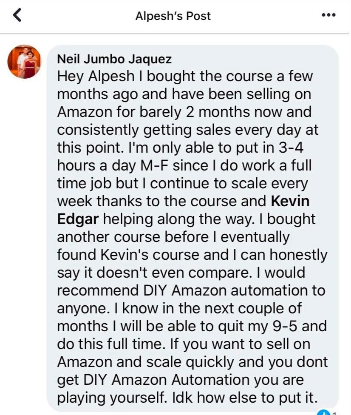This screenshot has width=351, height=415.
Task: Tap the Alpesh's Post header title
Action: click(173, 16)
